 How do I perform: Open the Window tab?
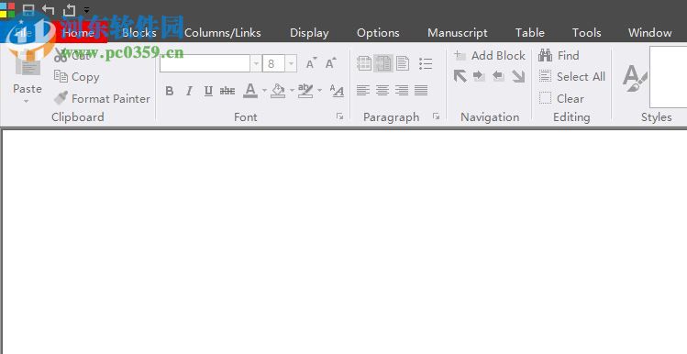(649, 32)
